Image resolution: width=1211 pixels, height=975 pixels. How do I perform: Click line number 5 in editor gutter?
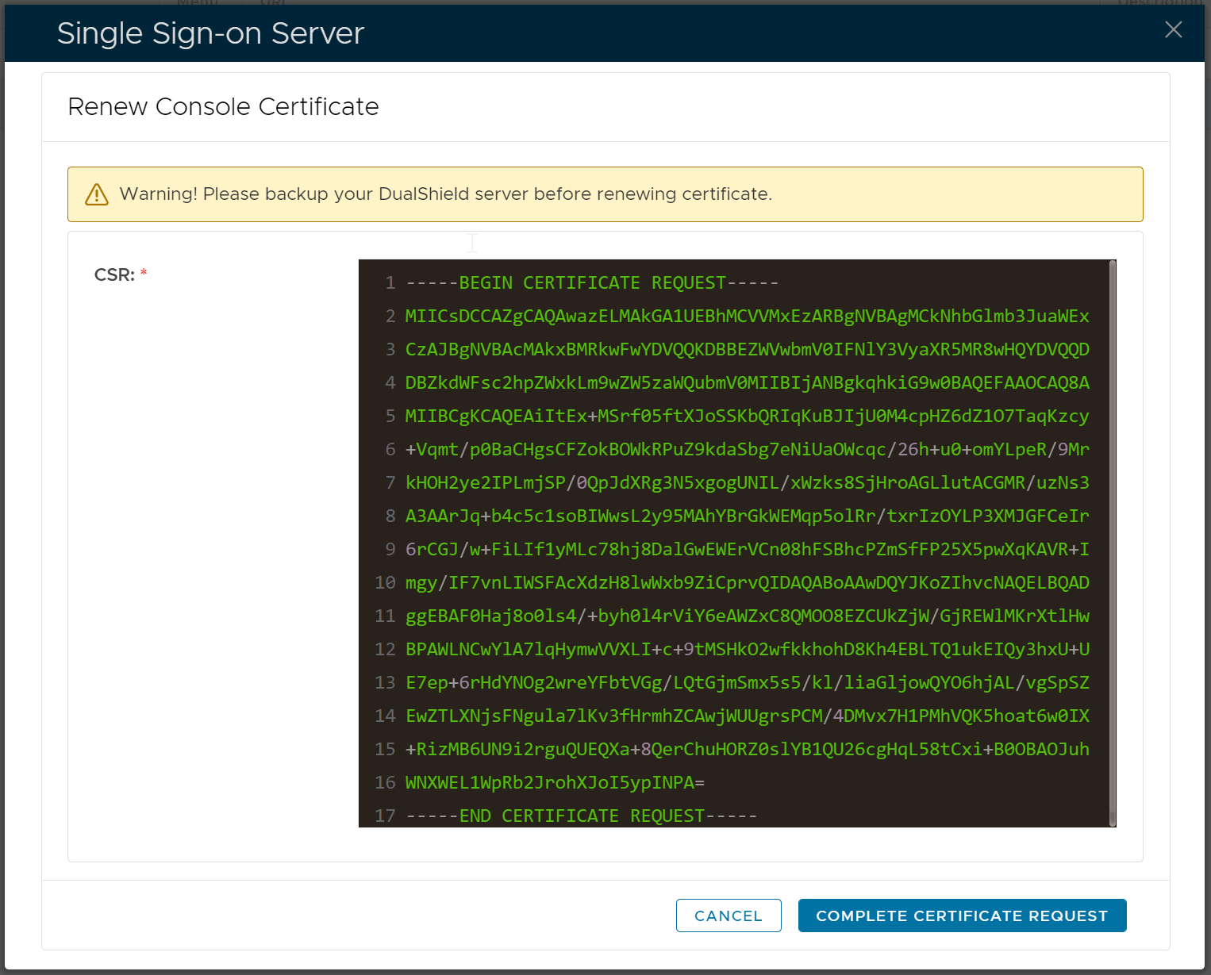390,416
